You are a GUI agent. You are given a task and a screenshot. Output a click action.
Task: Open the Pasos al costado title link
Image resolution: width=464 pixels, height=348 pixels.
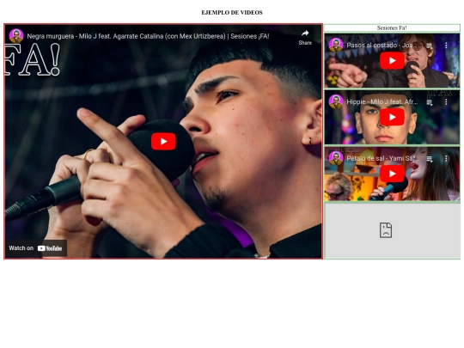(381, 46)
